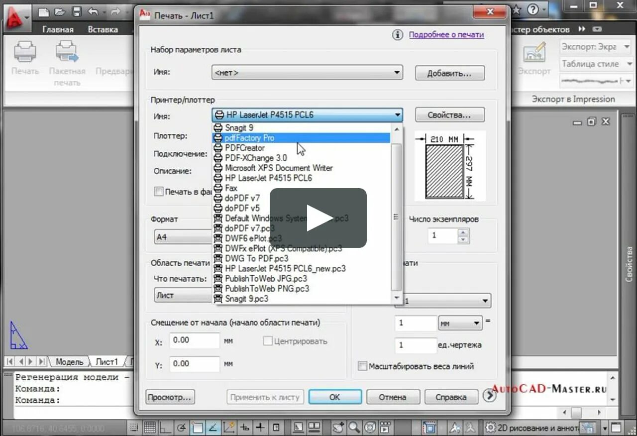
Task: Select PublishToWeb JPG.pc3 in the printer list
Action: pyautogui.click(x=301, y=278)
